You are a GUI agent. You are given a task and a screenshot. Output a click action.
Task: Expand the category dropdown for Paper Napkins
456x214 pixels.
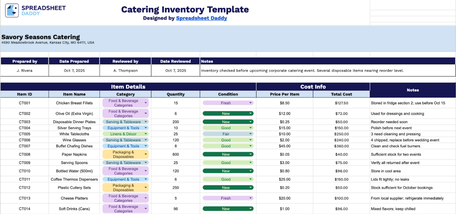(x=145, y=154)
